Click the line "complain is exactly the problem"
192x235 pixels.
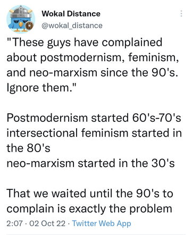click(89, 209)
